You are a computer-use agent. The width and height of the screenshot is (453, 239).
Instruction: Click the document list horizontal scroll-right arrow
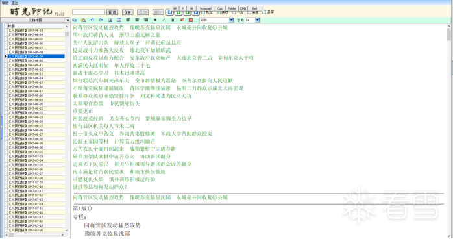click(62, 235)
